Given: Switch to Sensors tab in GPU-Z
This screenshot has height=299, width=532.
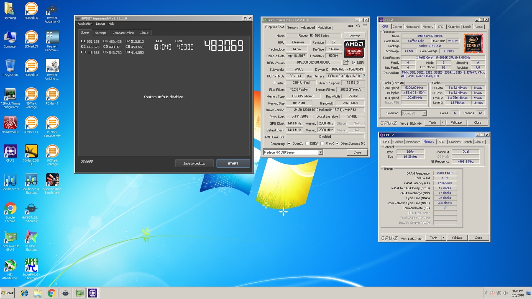Looking at the screenshot, I should coord(292,27).
